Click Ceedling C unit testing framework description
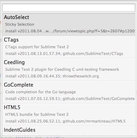The width and height of the screenshot is (137, 138). [62, 69]
